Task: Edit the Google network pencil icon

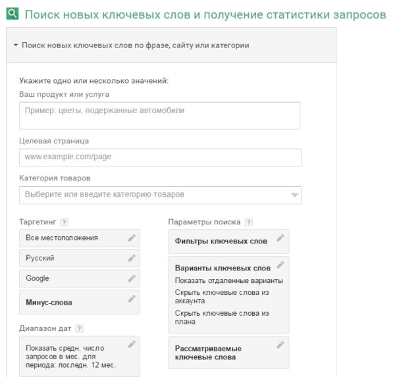Action: click(x=132, y=278)
